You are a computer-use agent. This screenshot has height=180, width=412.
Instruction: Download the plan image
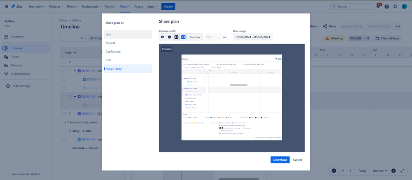point(280,160)
